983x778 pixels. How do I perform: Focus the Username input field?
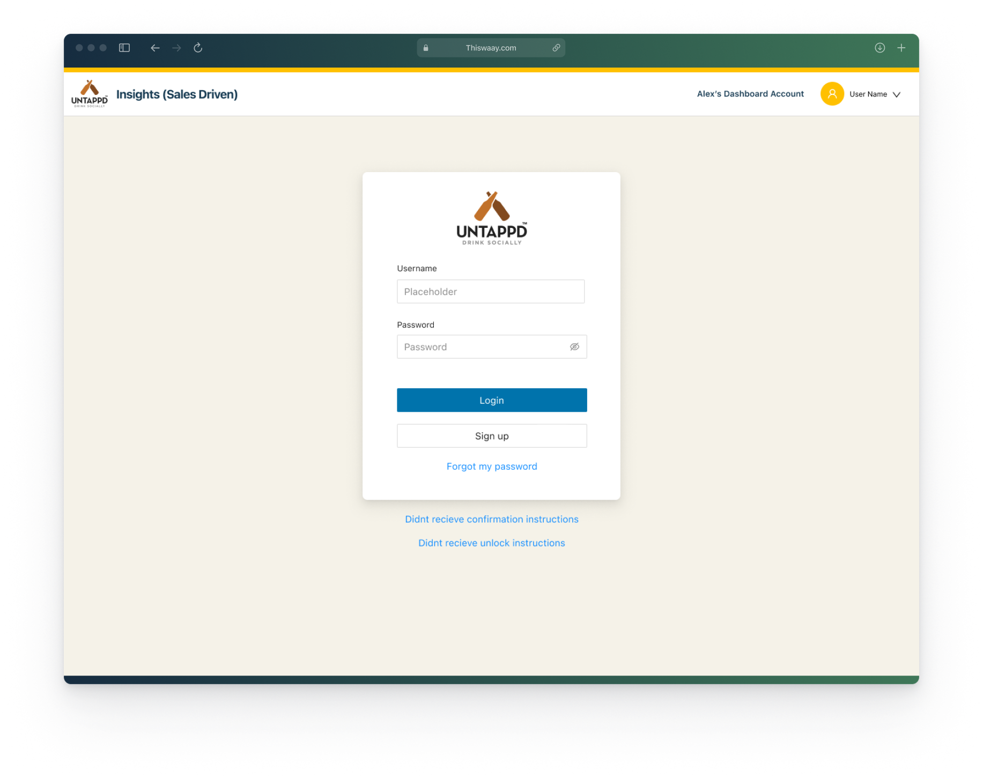point(490,292)
